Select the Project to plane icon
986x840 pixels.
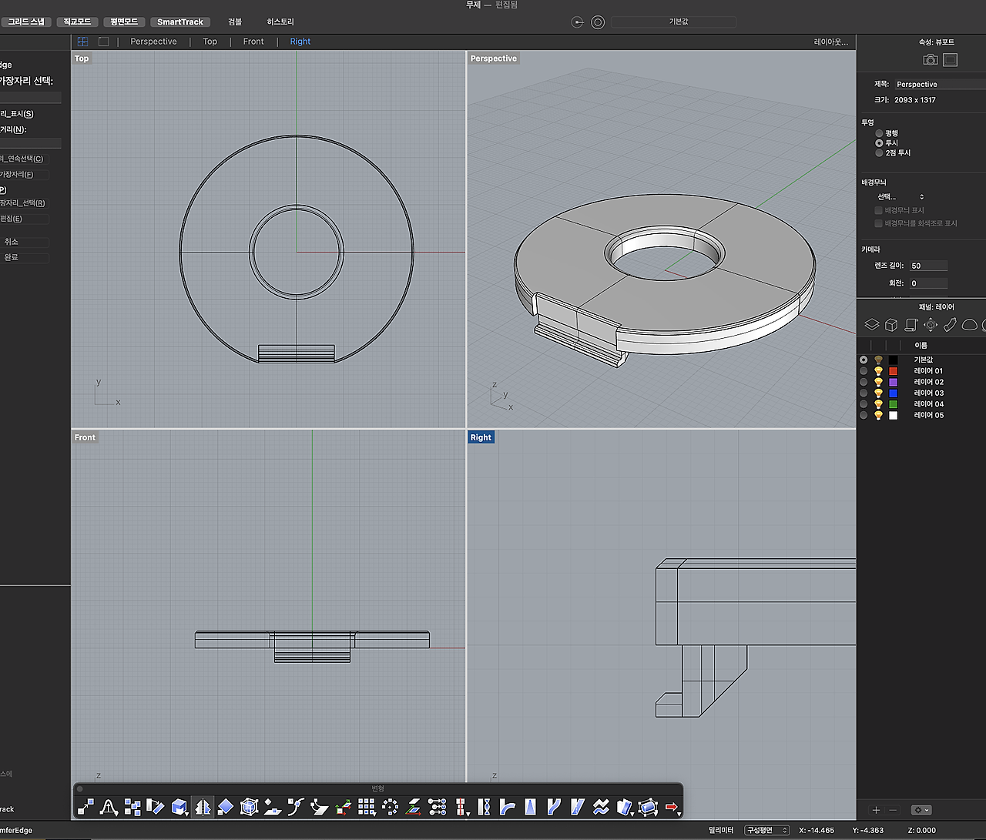point(273,807)
